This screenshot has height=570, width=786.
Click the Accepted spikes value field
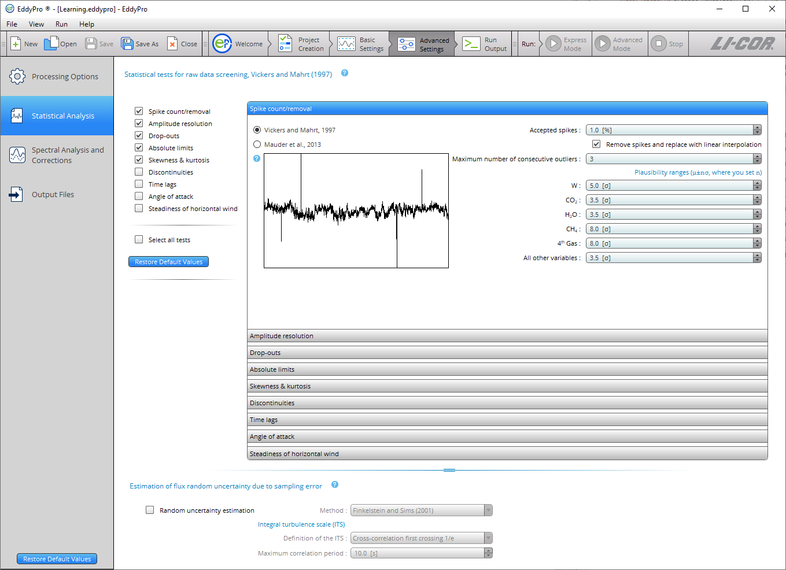673,130
